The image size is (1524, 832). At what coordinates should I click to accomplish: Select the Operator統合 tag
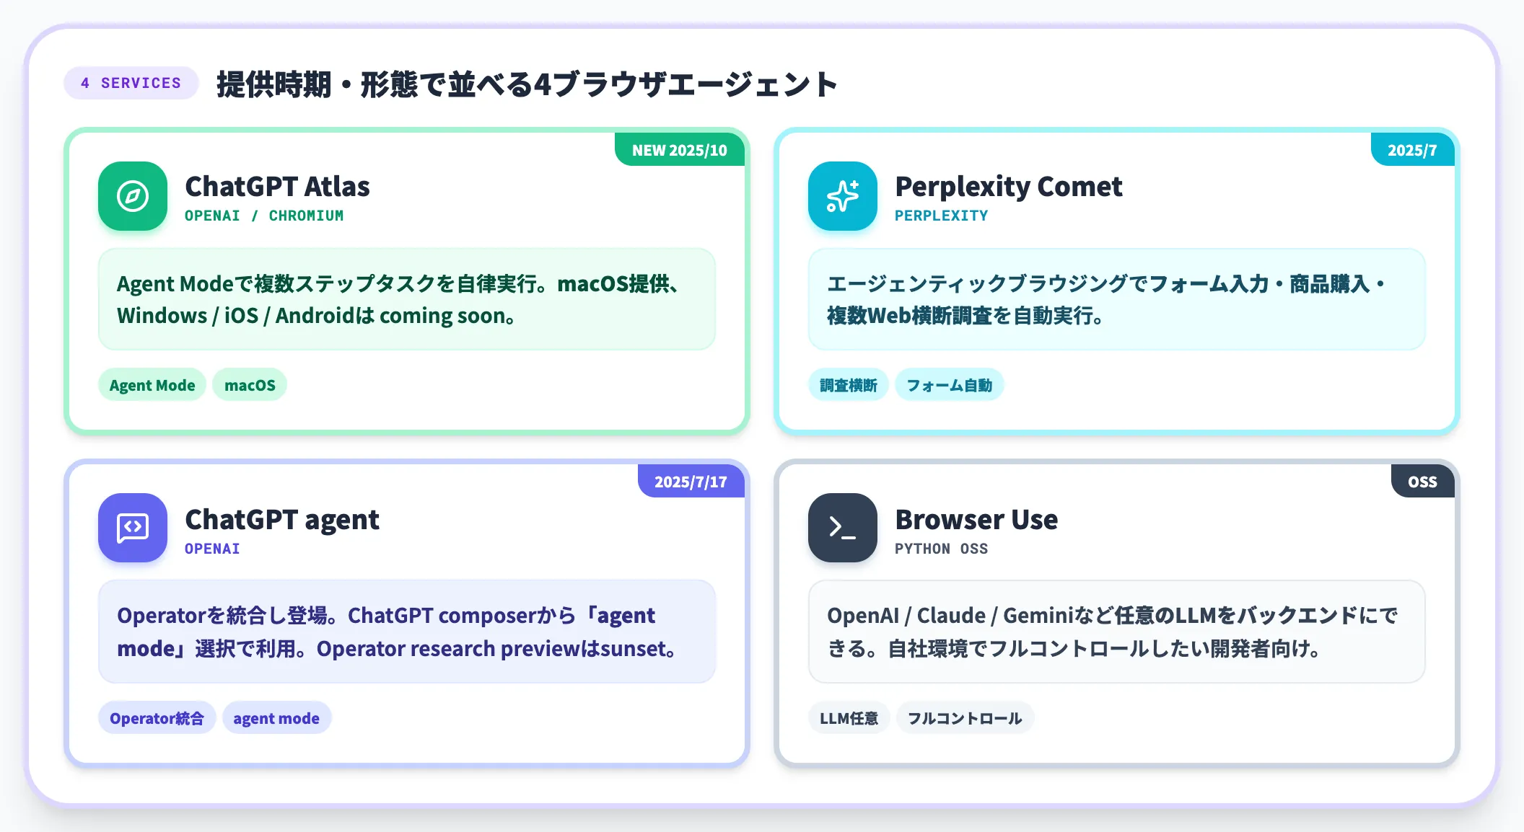pyautogui.click(x=157, y=718)
